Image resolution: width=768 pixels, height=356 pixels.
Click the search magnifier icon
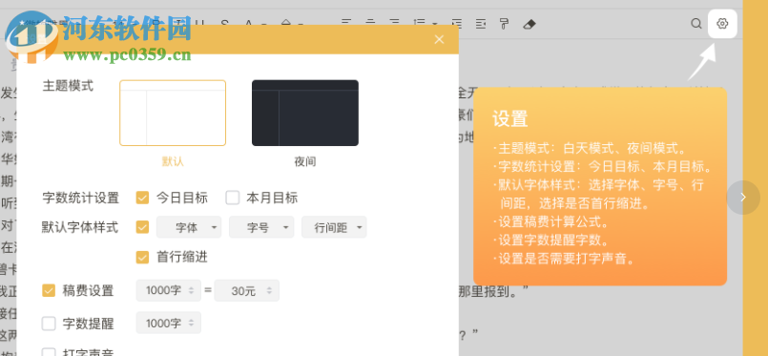[696, 24]
